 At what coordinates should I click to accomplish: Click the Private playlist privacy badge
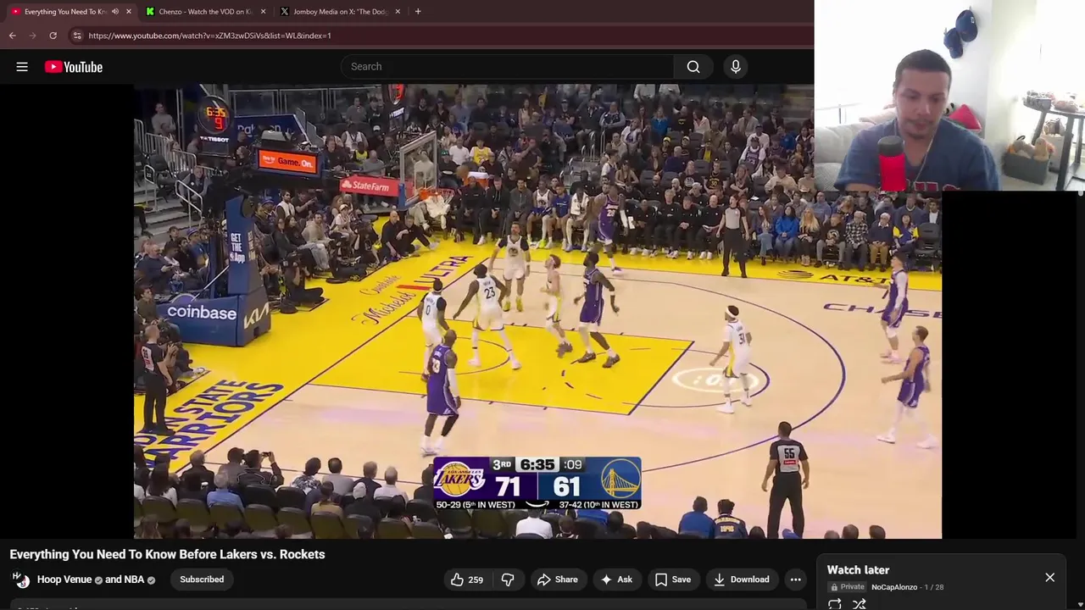coord(848,587)
